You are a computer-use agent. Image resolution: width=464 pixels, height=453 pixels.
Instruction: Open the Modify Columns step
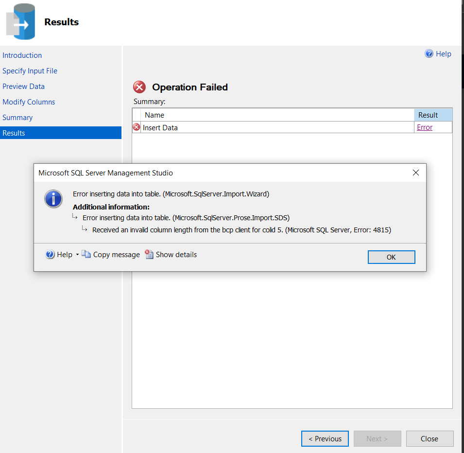tap(29, 102)
